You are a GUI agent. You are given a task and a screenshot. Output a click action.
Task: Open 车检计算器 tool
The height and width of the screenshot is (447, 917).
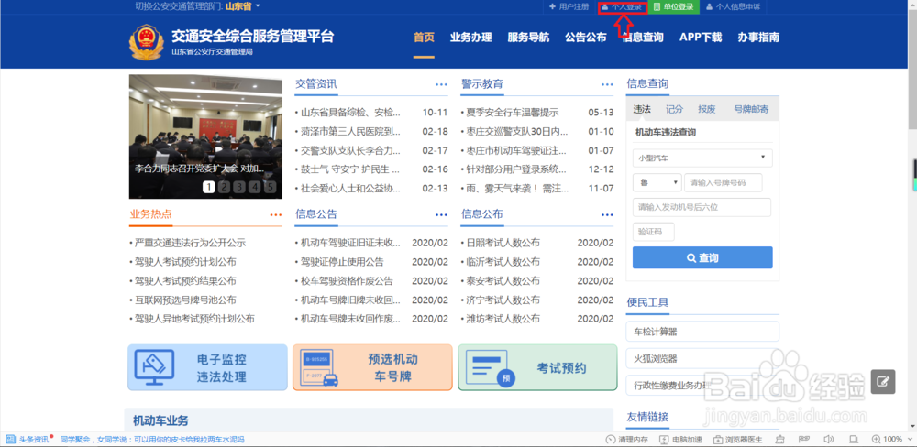pos(702,332)
